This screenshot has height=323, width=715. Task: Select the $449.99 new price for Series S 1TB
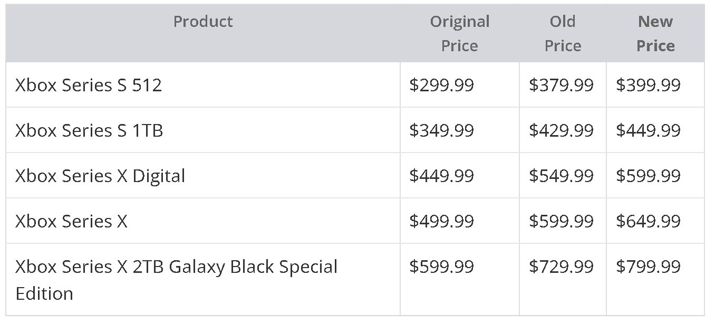tap(648, 130)
